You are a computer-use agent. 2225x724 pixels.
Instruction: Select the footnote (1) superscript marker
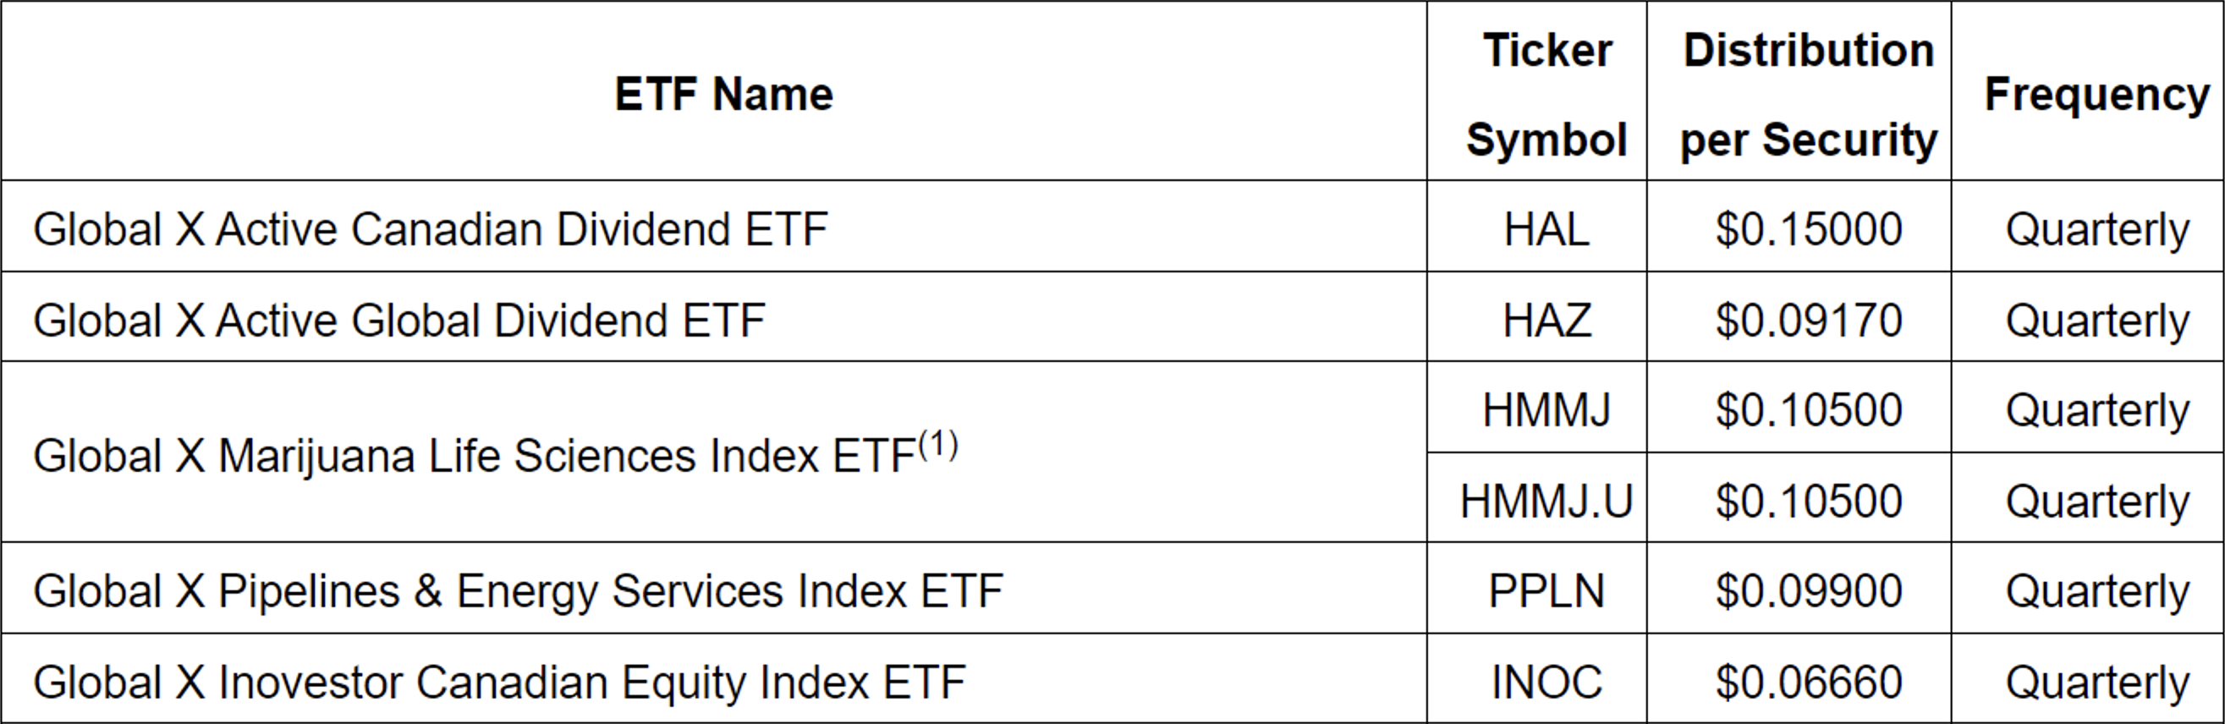(x=938, y=445)
